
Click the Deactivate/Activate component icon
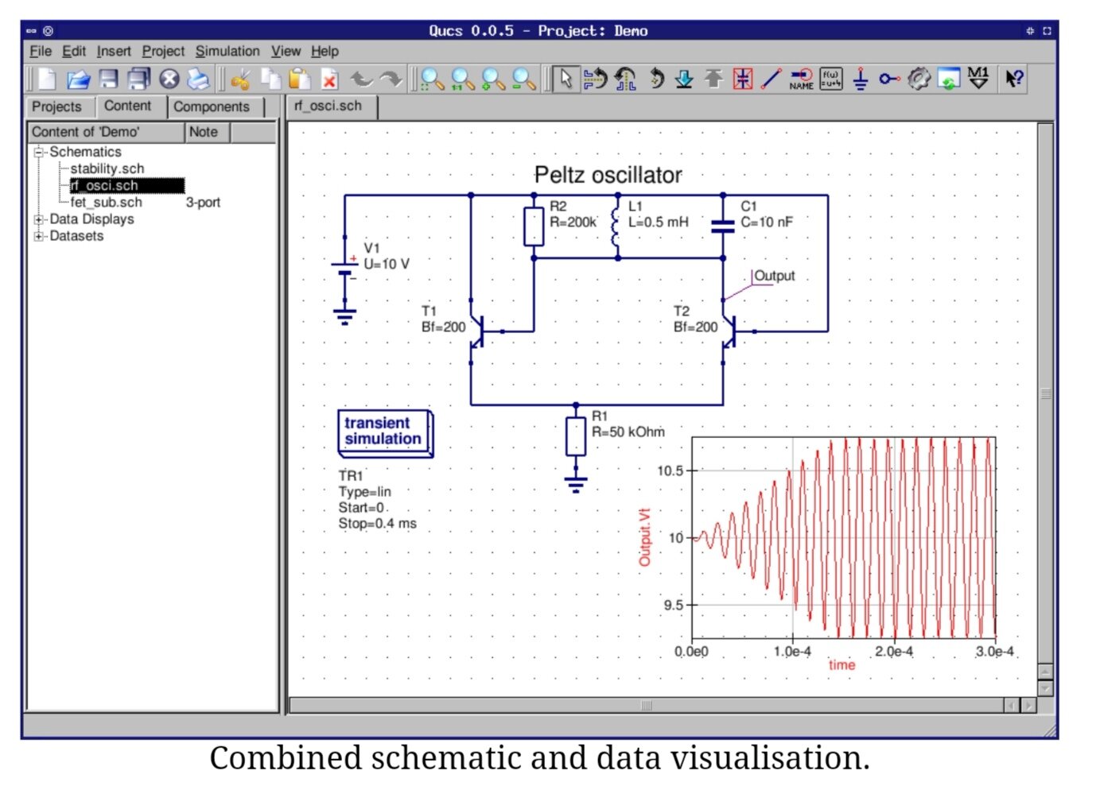(x=743, y=79)
